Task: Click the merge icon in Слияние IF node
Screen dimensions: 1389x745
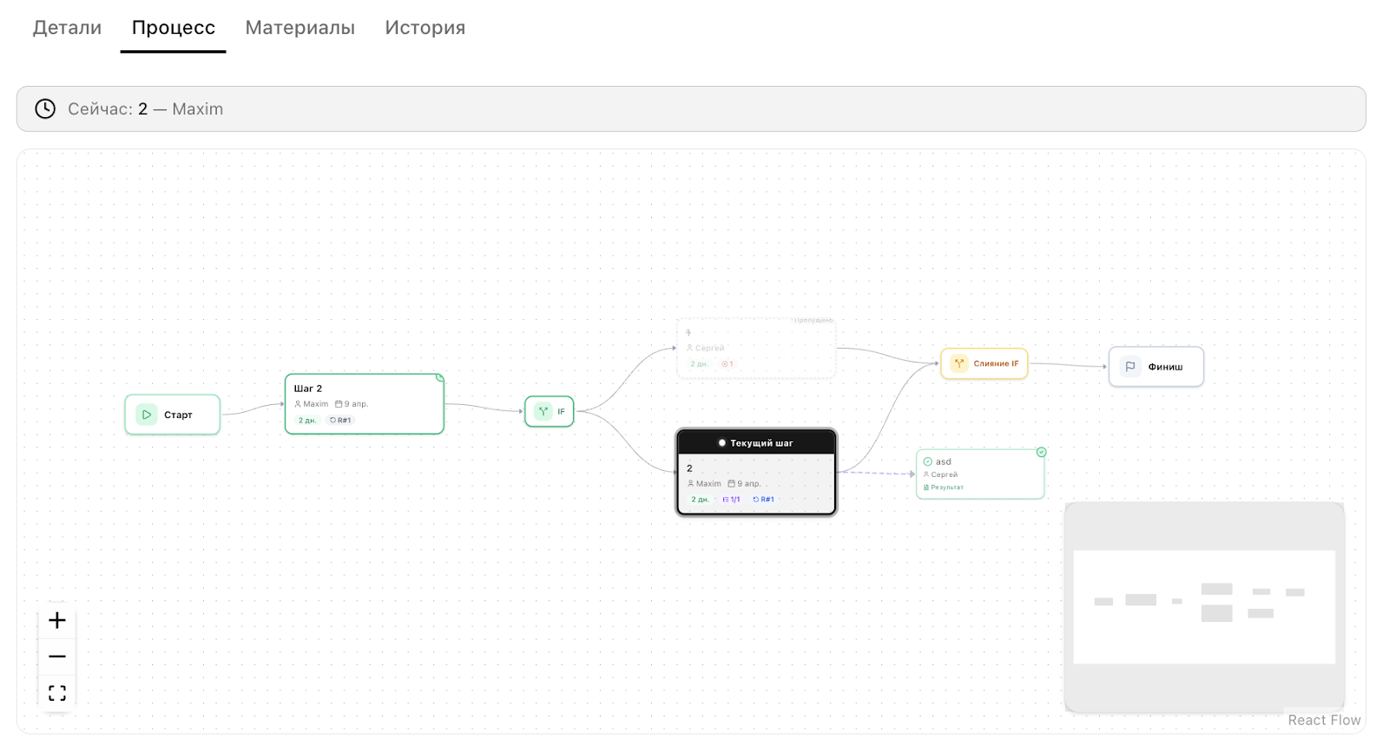Action: click(959, 363)
